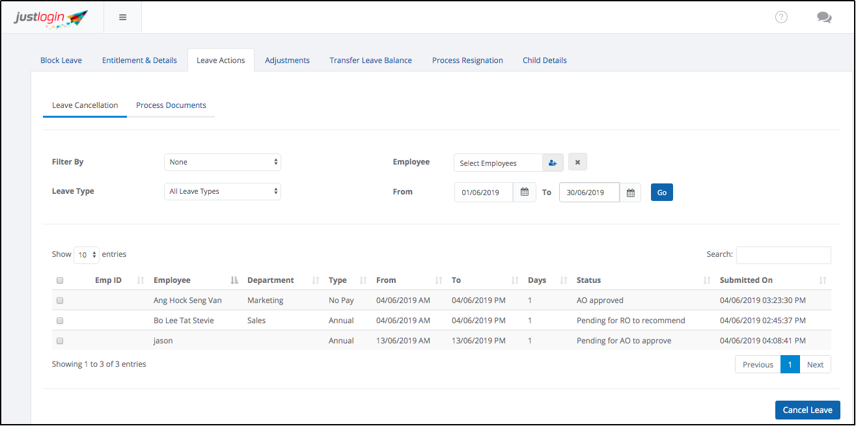Switch to the Process Documents sub-tab
Image resolution: width=856 pixels, height=426 pixels.
pyautogui.click(x=171, y=105)
